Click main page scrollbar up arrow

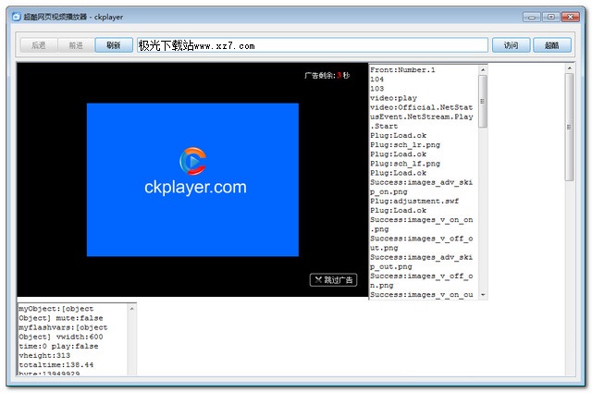point(570,68)
